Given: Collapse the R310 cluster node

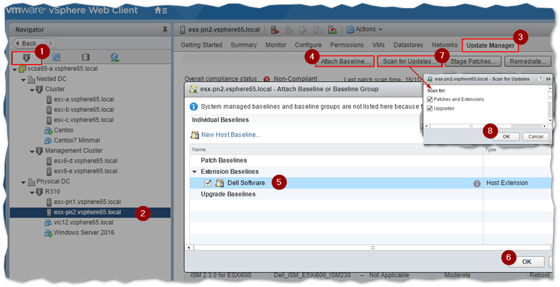Looking at the screenshot, I should point(32,193).
